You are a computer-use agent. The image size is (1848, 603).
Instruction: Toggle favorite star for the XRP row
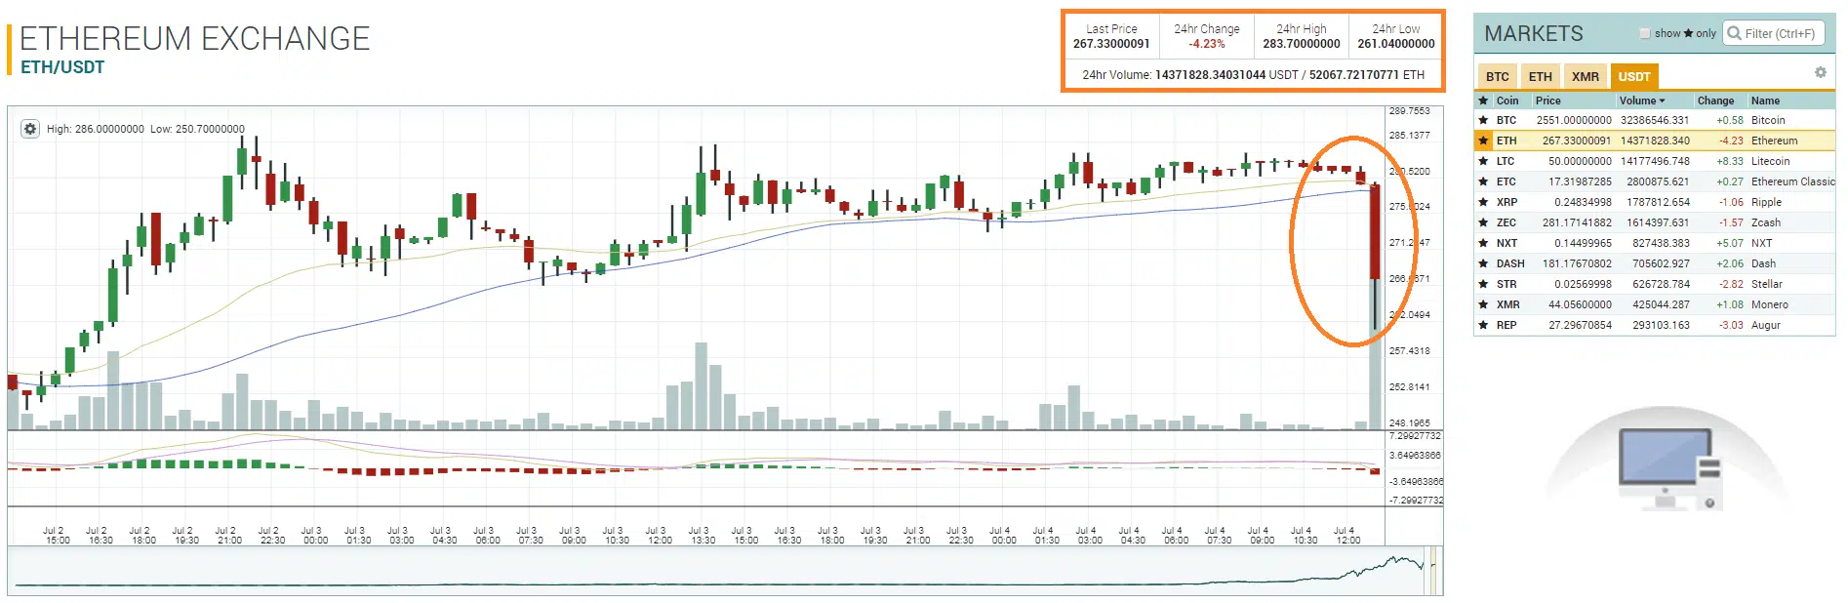tap(1483, 202)
